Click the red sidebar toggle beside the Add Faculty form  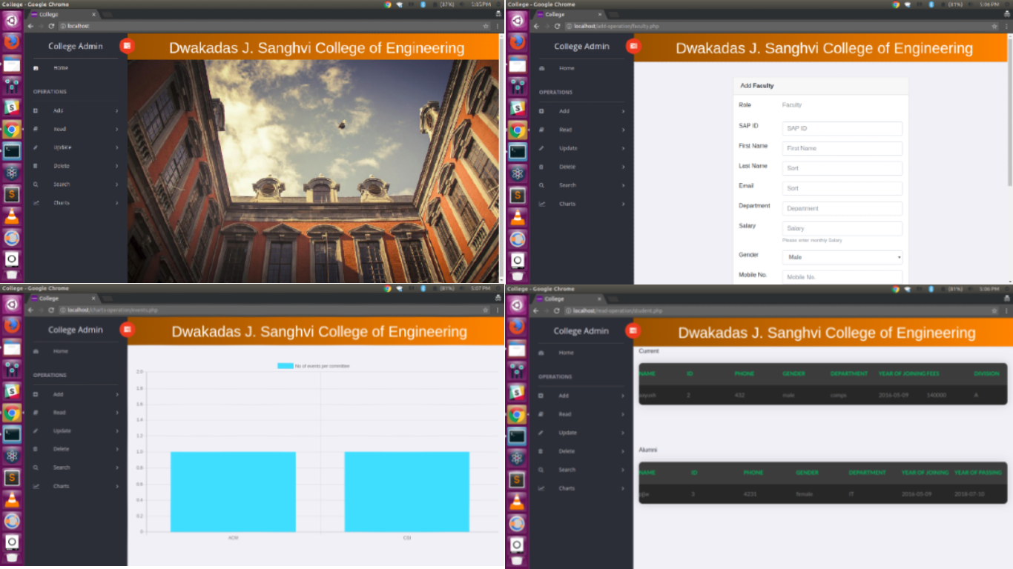click(633, 46)
